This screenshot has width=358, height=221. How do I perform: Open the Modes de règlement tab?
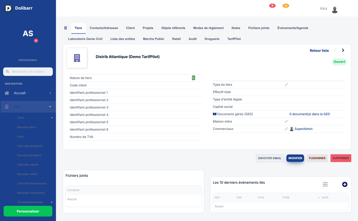(x=208, y=28)
